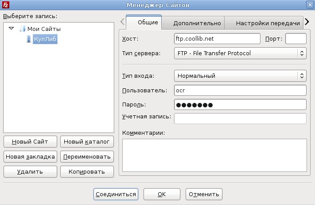Switch to the Общие tab
This screenshot has height=205, width=315.
pyautogui.click(x=144, y=23)
